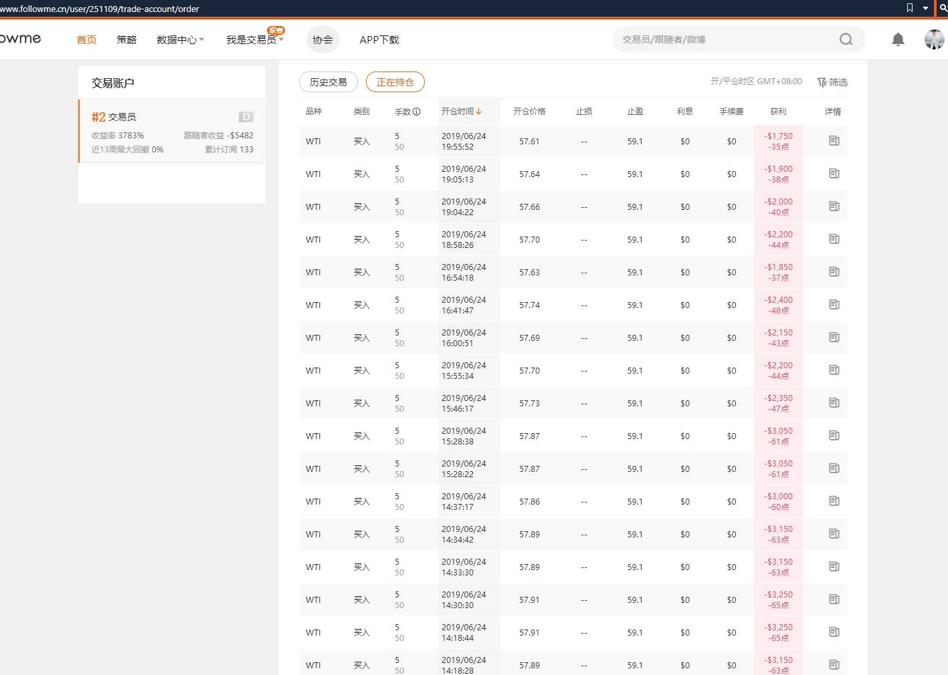Open the user avatar menu
Screen dimensions: 948x675
tap(934, 39)
